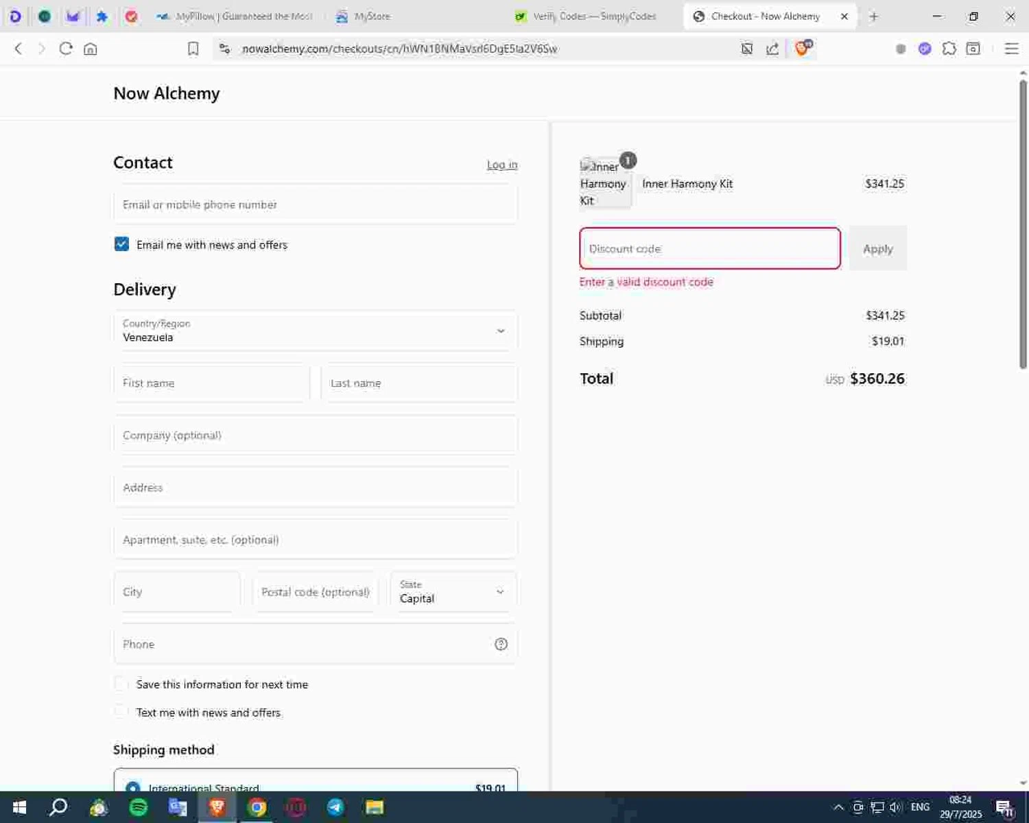Click the Now Alchemy store title
The width and height of the screenshot is (1029, 823).
[167, 93]
